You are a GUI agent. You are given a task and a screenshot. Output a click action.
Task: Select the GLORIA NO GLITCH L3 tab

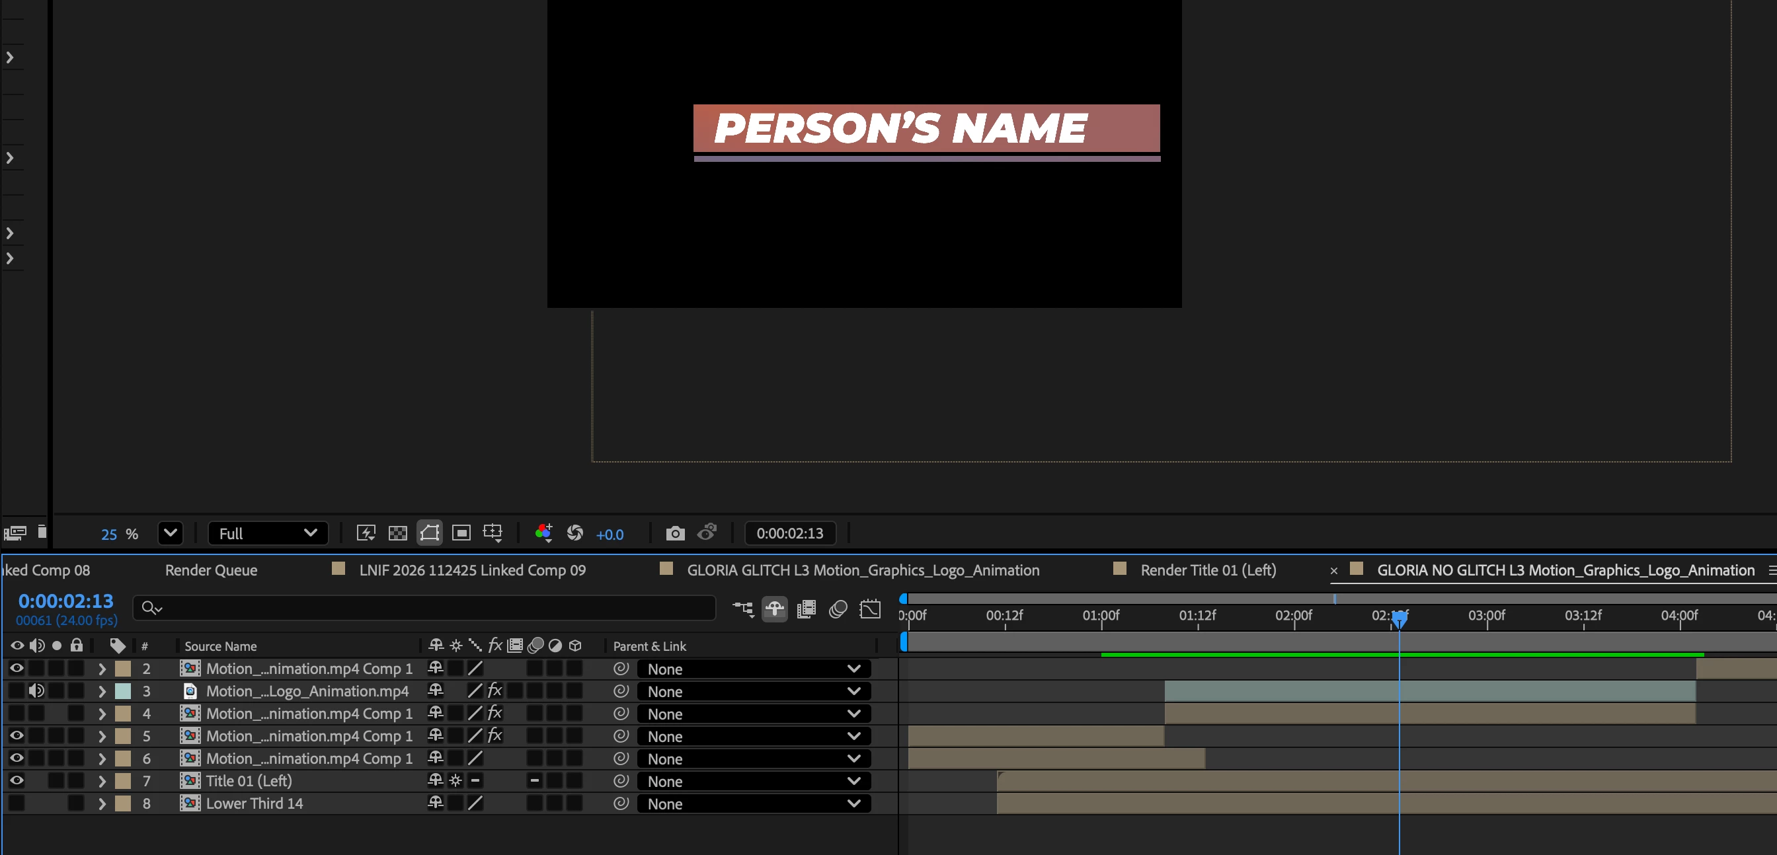click(1566, 570)
